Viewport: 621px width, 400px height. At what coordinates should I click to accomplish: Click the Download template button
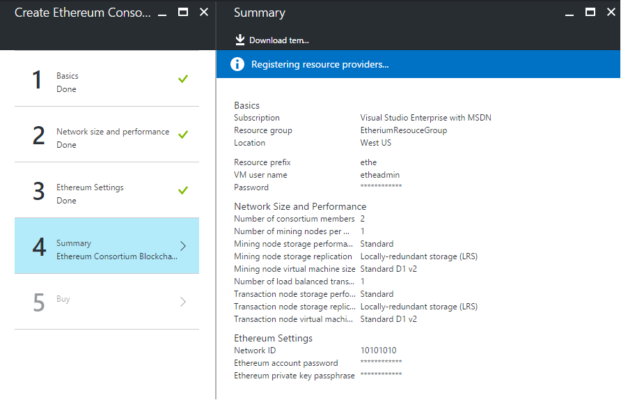[272, 40]
